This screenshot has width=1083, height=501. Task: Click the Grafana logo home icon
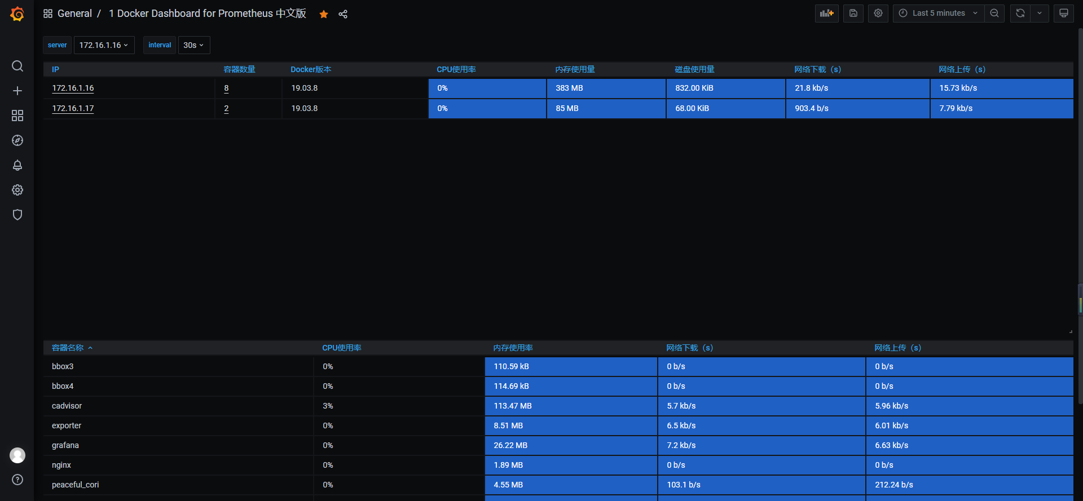pyautogui.click(x=17, y=14)
